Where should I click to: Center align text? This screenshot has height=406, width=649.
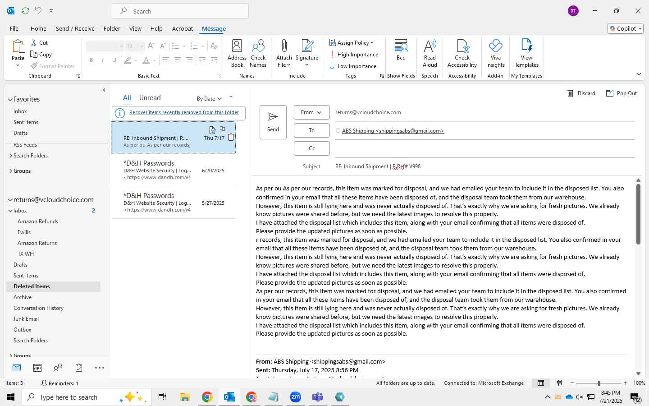(178, 60)
